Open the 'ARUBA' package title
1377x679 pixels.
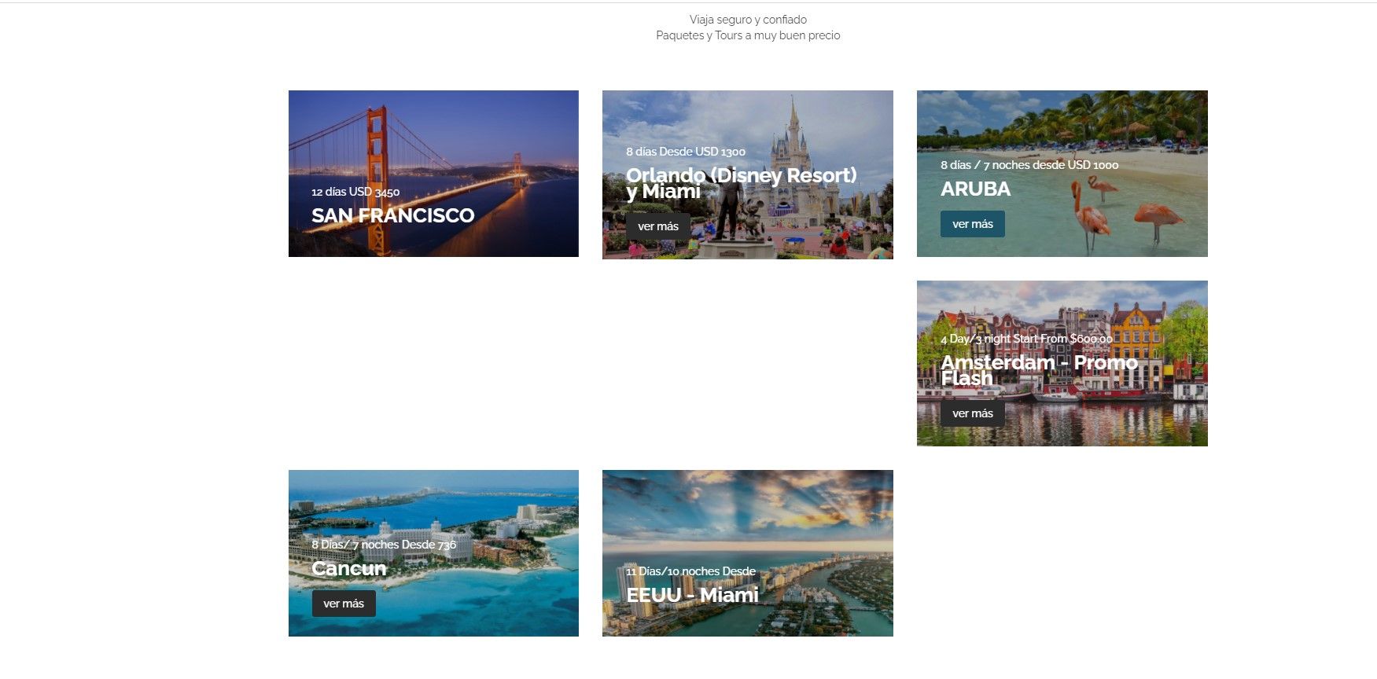pos(976,189)
